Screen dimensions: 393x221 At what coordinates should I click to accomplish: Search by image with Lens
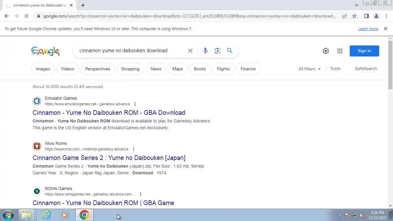[x=218, y=51]
